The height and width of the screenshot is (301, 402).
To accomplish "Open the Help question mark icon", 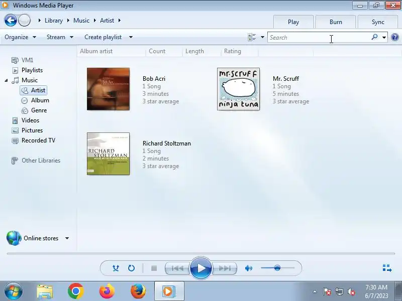I will [395, 37].
